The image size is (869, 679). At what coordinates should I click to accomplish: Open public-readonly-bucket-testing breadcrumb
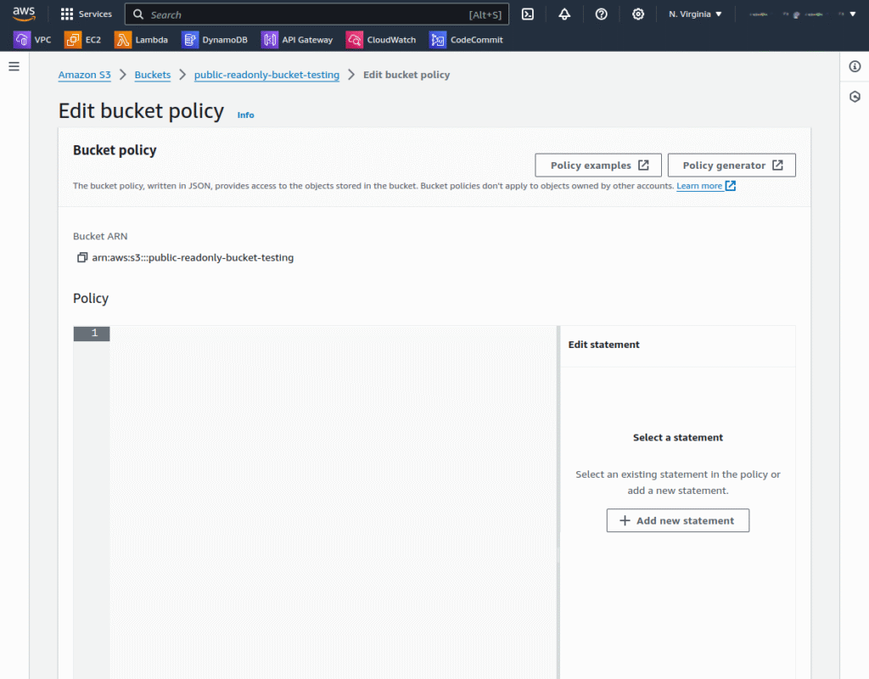266,75
